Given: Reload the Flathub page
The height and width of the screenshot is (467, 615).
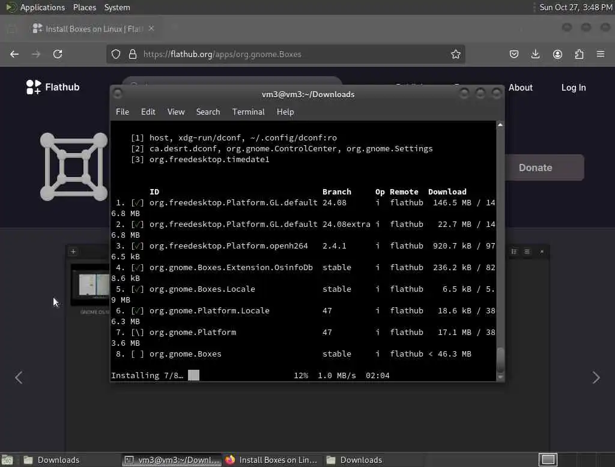Looking at the screenshot, I should pyautogui.click(x=58, y=54).
